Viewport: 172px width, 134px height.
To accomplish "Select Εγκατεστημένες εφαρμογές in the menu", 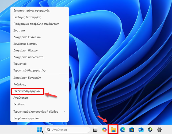I will click(x=40, y=10).
